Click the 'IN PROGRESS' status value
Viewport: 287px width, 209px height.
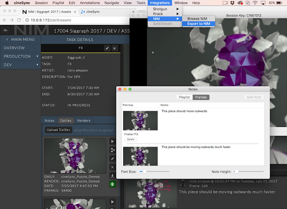pyautogui.click(x=79, y=105)
